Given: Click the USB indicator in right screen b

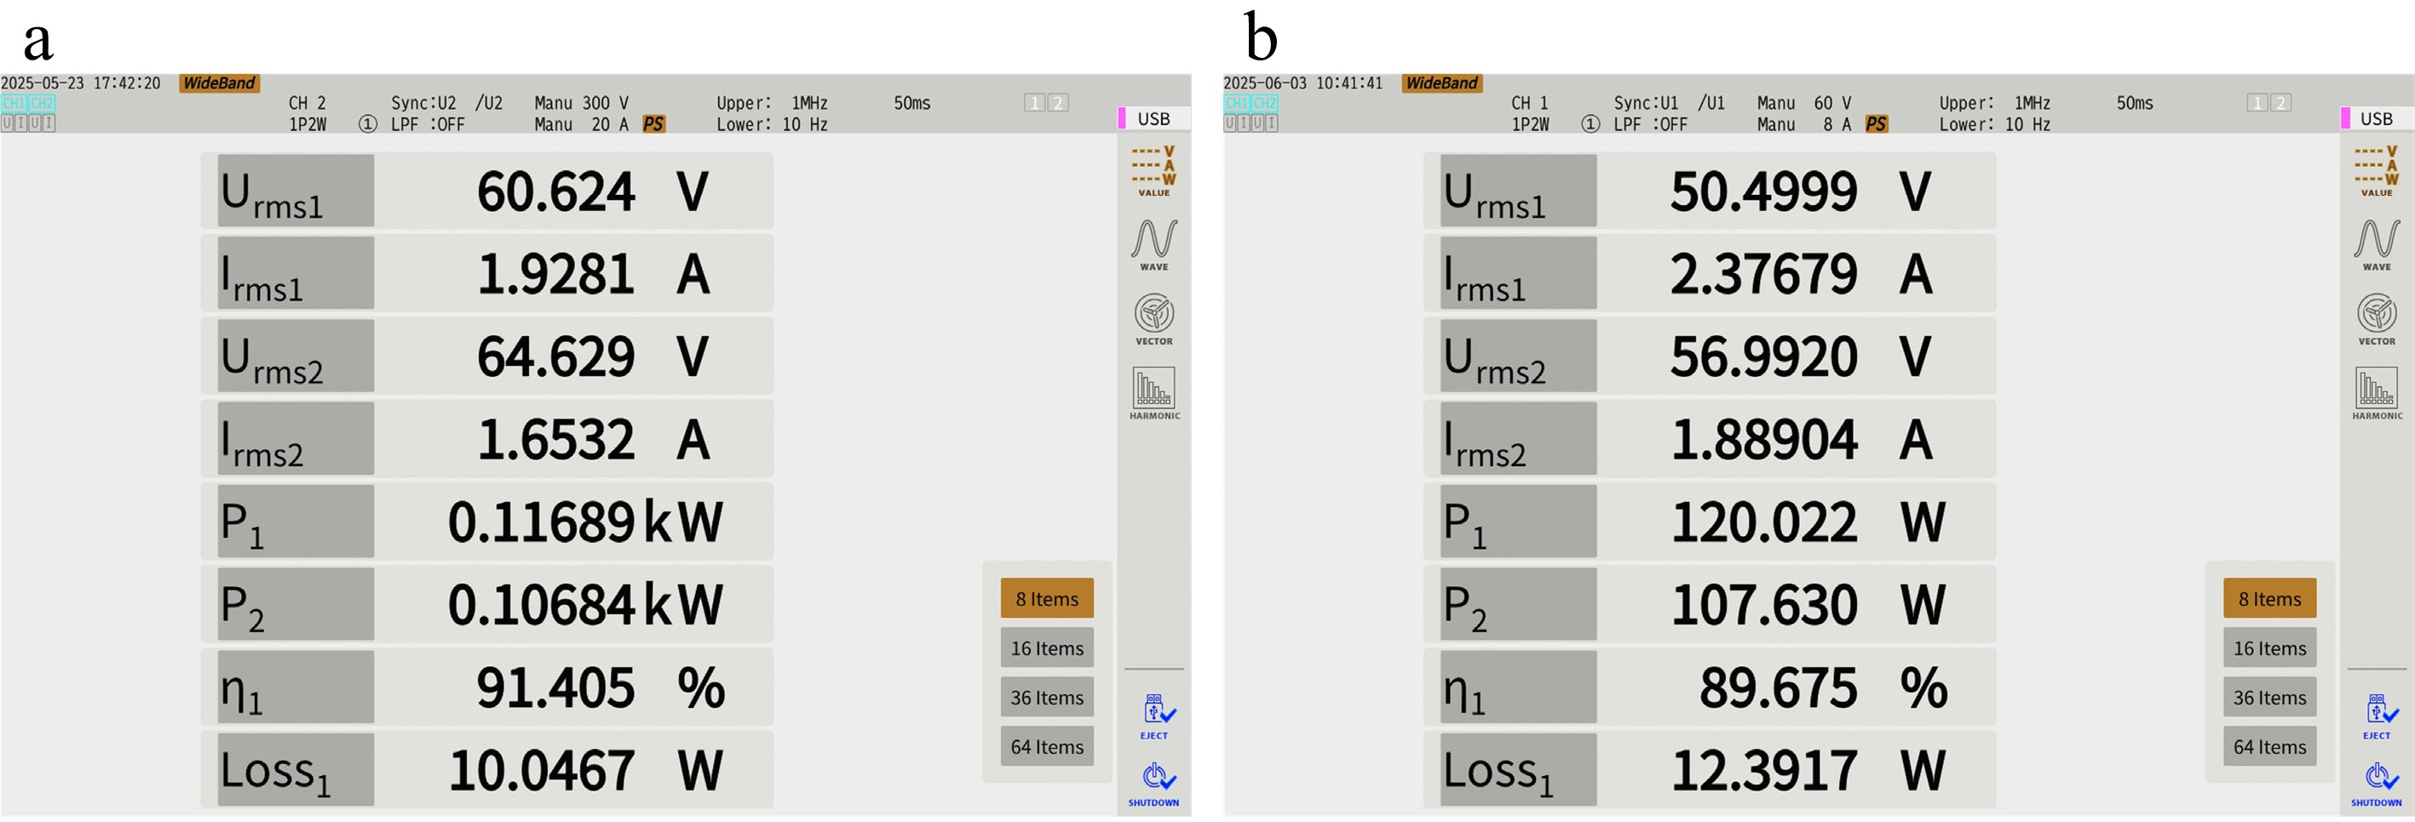Looking at the screenshot, I should click(x=2376, y=119).
